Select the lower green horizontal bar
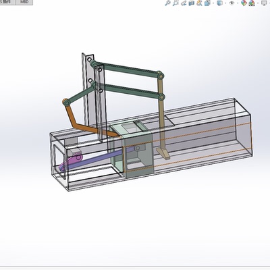 [130, 91]
